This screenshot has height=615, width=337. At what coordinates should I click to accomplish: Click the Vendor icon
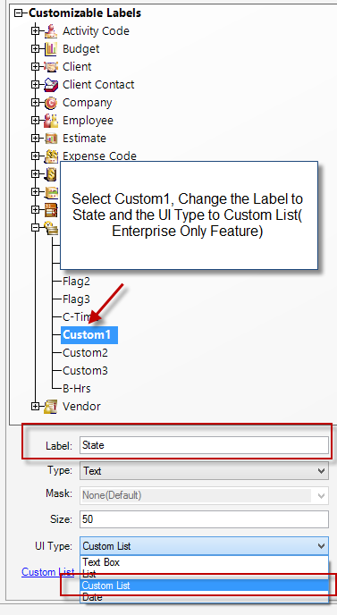(x=51, y=407)
